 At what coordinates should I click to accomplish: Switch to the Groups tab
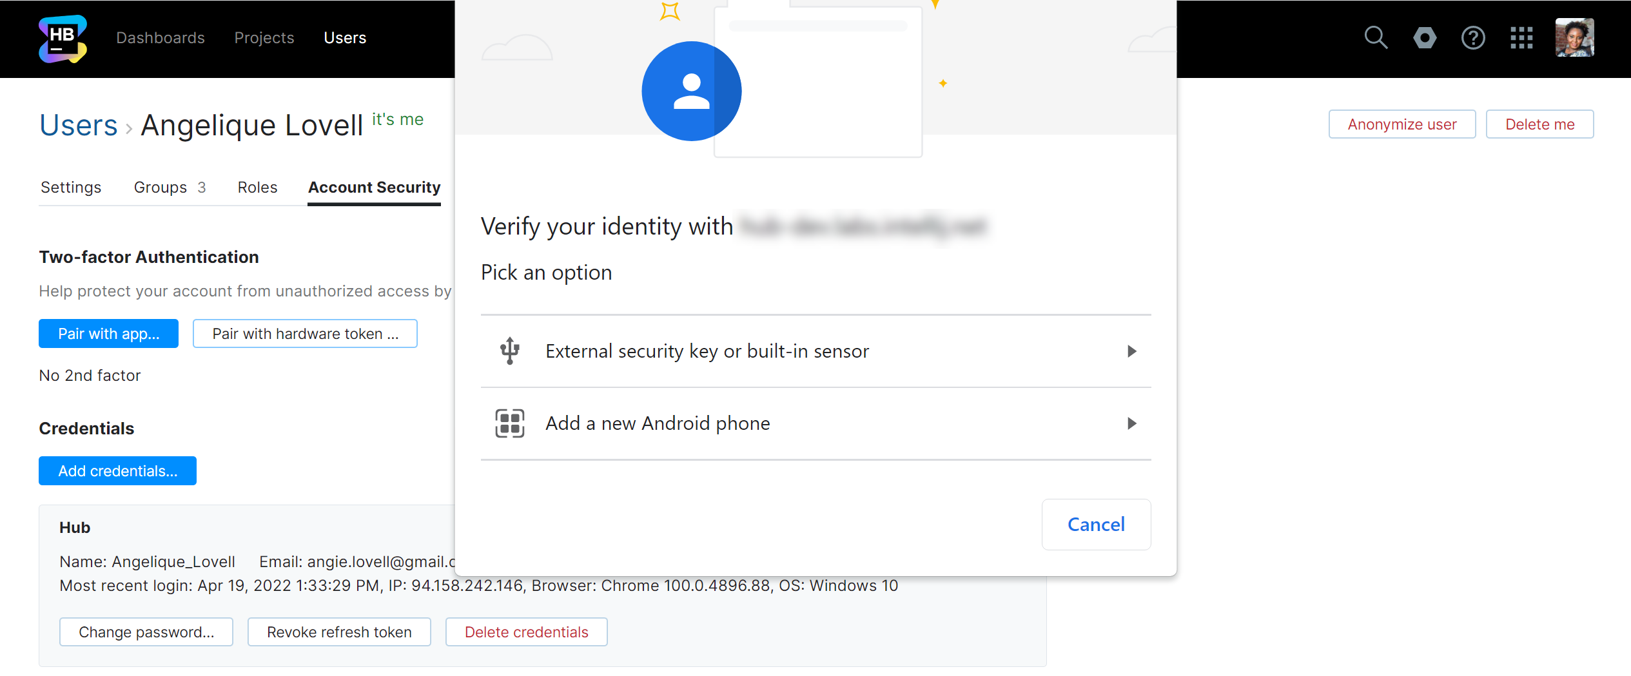click(x=160, y=187)
